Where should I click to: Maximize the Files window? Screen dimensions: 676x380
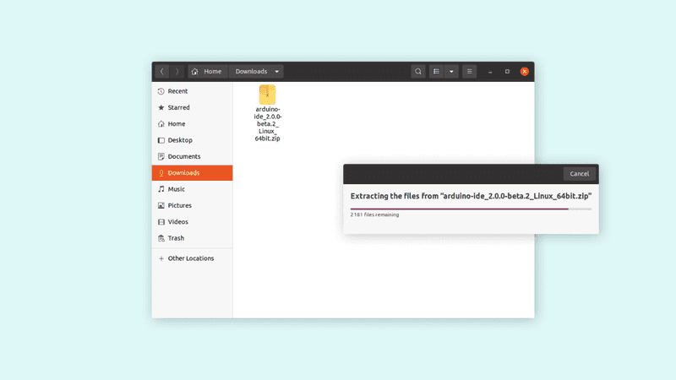tap(508, 72)
